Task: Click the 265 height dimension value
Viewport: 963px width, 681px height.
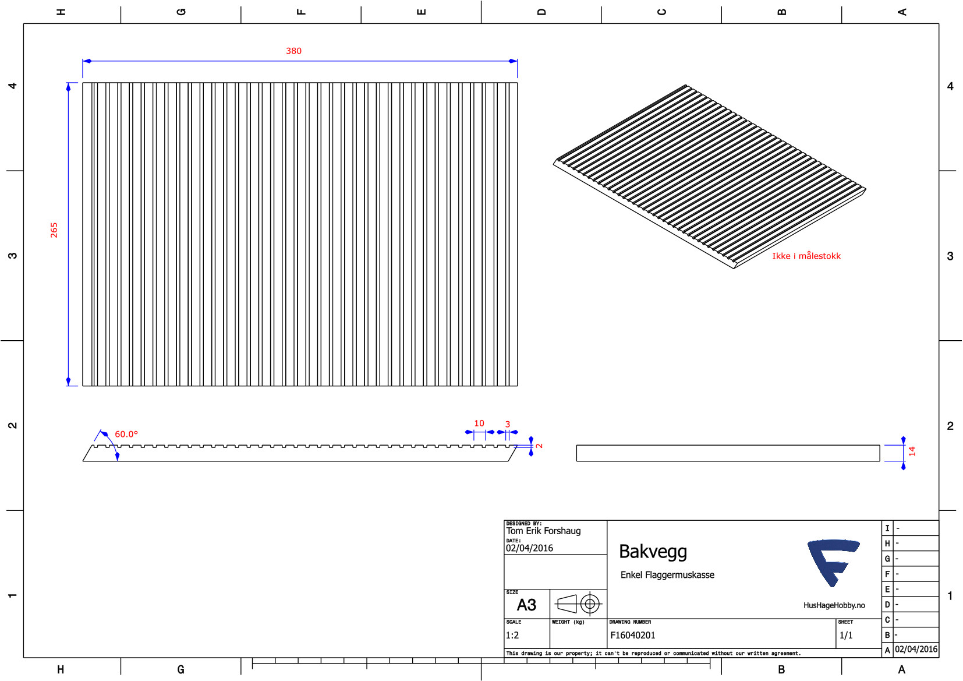Action: coord(54,230)
